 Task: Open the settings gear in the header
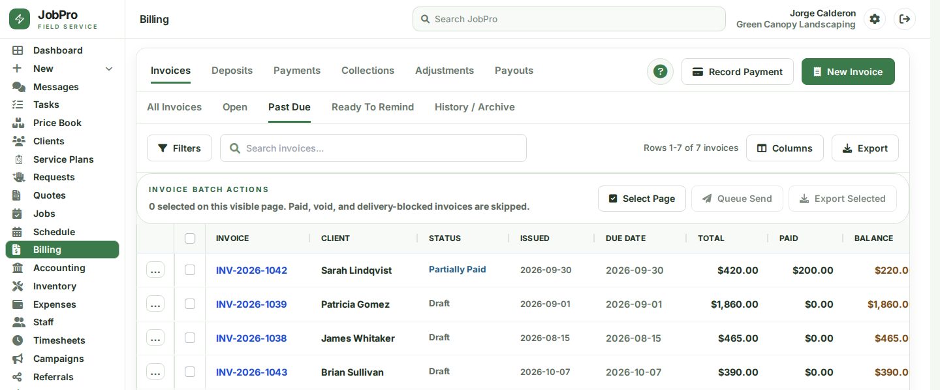(875, 19)
